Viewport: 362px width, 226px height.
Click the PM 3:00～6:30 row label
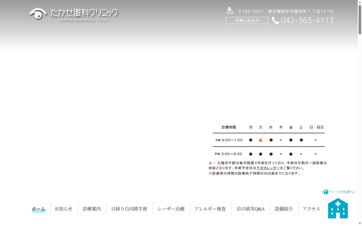pyautogui.click(x=229, y=154)
